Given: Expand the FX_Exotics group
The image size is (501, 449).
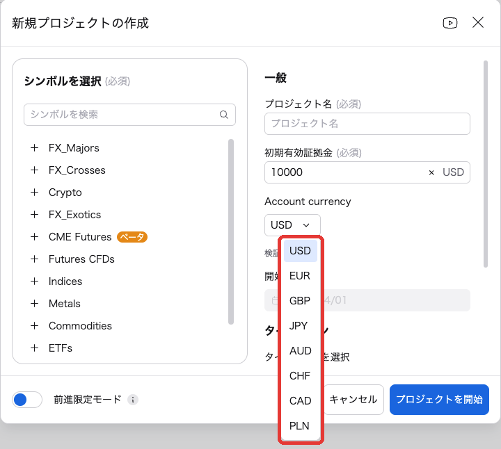Looking at the screenshot, I should click(x=35, y=215).
